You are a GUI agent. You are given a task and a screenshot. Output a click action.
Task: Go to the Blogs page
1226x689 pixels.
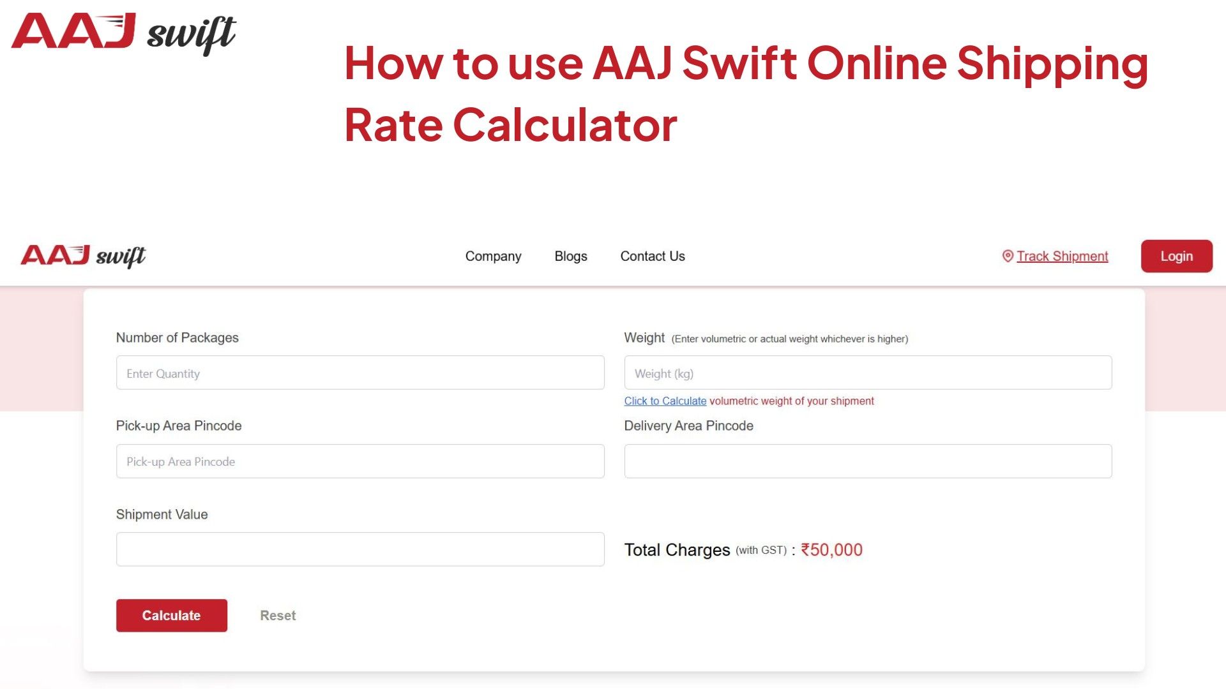pyautogui.click(x=570, y=256)
